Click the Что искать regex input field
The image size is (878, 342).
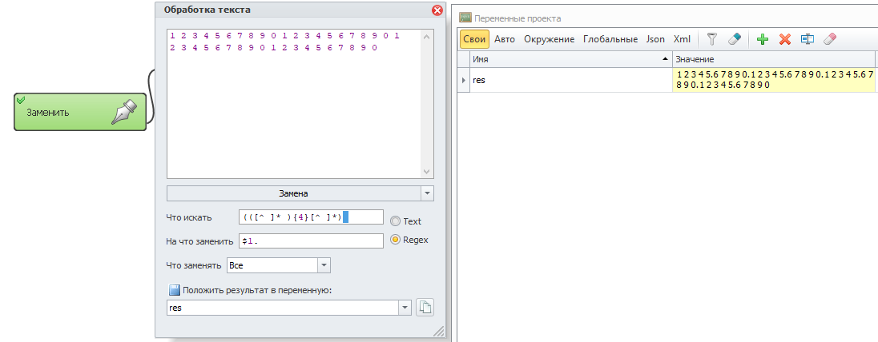(311, 217)
